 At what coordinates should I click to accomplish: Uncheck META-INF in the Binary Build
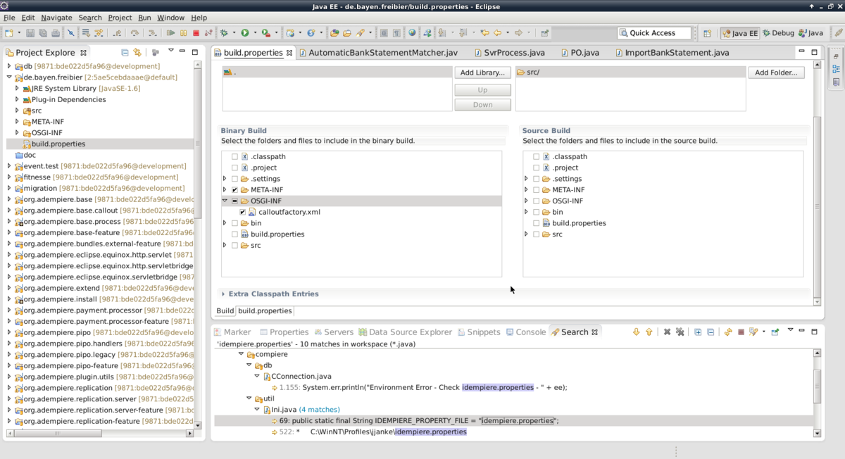pos(234,190)
